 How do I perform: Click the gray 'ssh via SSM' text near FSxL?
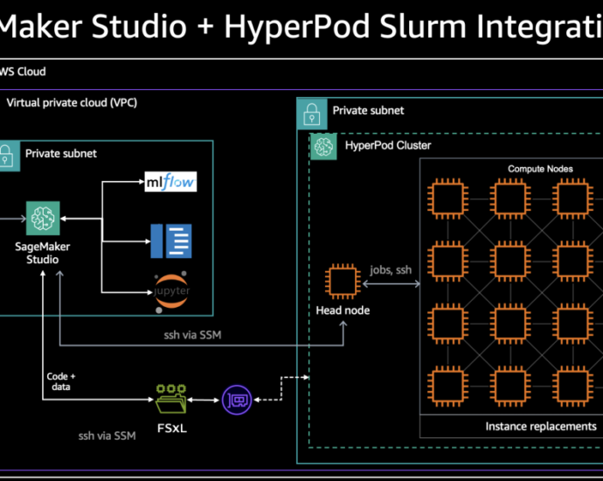pos(107,436)
